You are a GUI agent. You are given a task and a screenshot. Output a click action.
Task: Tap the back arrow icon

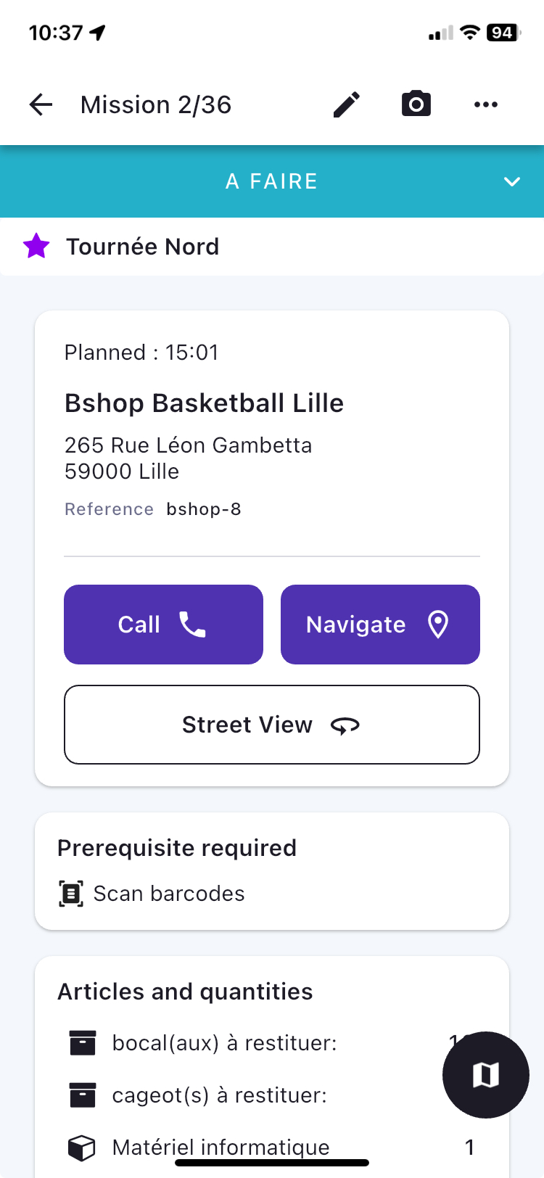41,105
